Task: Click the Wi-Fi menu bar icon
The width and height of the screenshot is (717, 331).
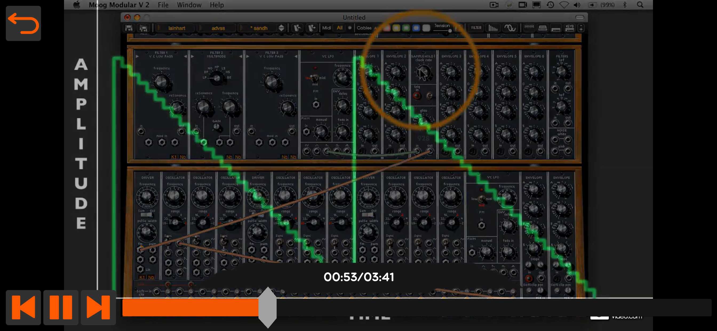Action: tap(564, 5)
